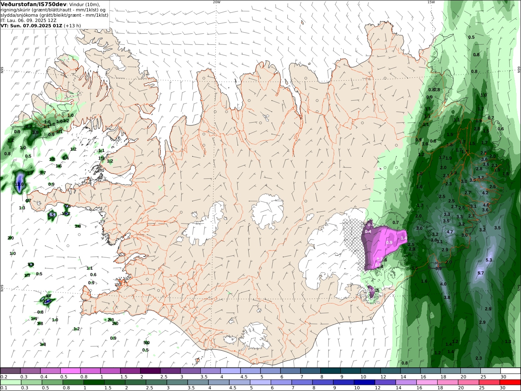Click the '5.3' precipitation value offshore east
521x391 pixels.
click(x=489, y=260)
